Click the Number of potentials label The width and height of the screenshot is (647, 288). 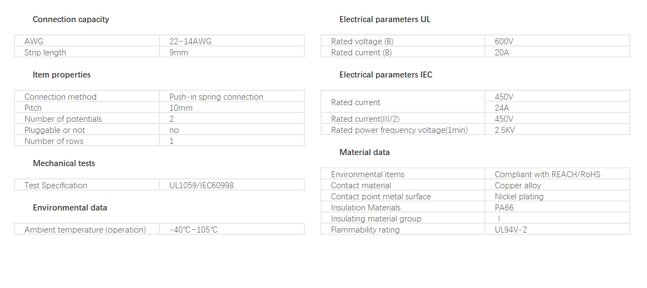click(63, 119)
